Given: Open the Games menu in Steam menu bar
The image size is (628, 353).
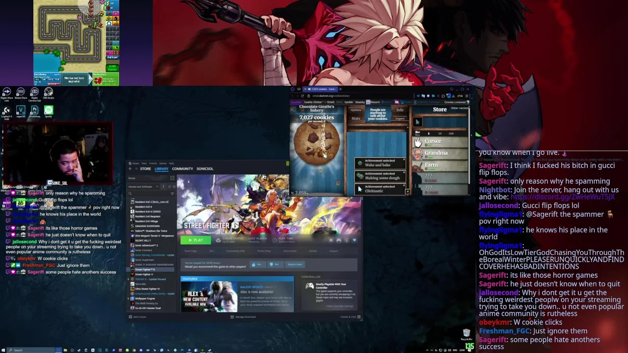Looking at the screenshot, I should (163, 163).
